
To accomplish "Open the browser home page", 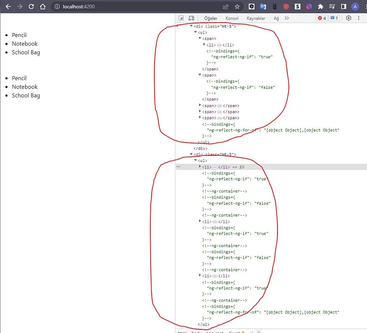I will point(43,7).
